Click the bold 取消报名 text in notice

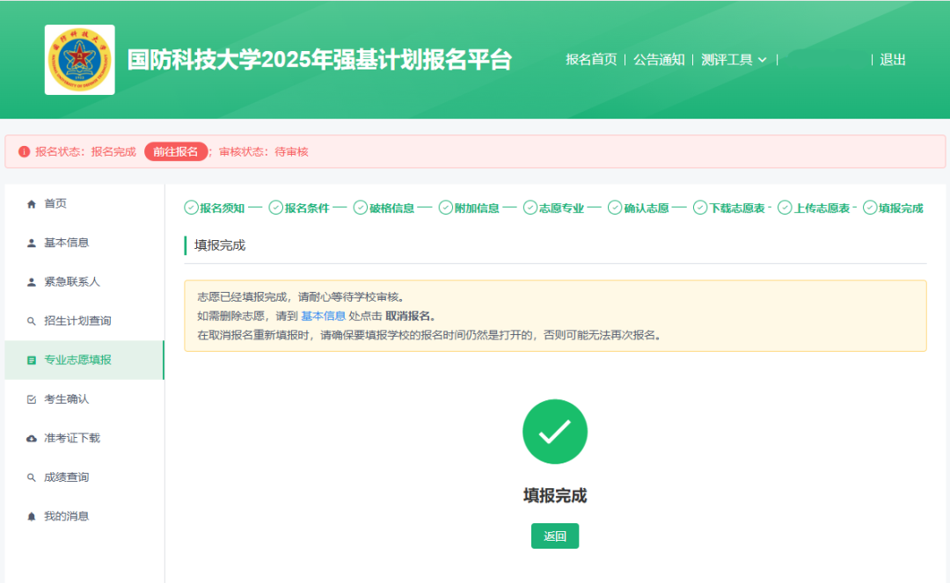(x=408, y=316)
